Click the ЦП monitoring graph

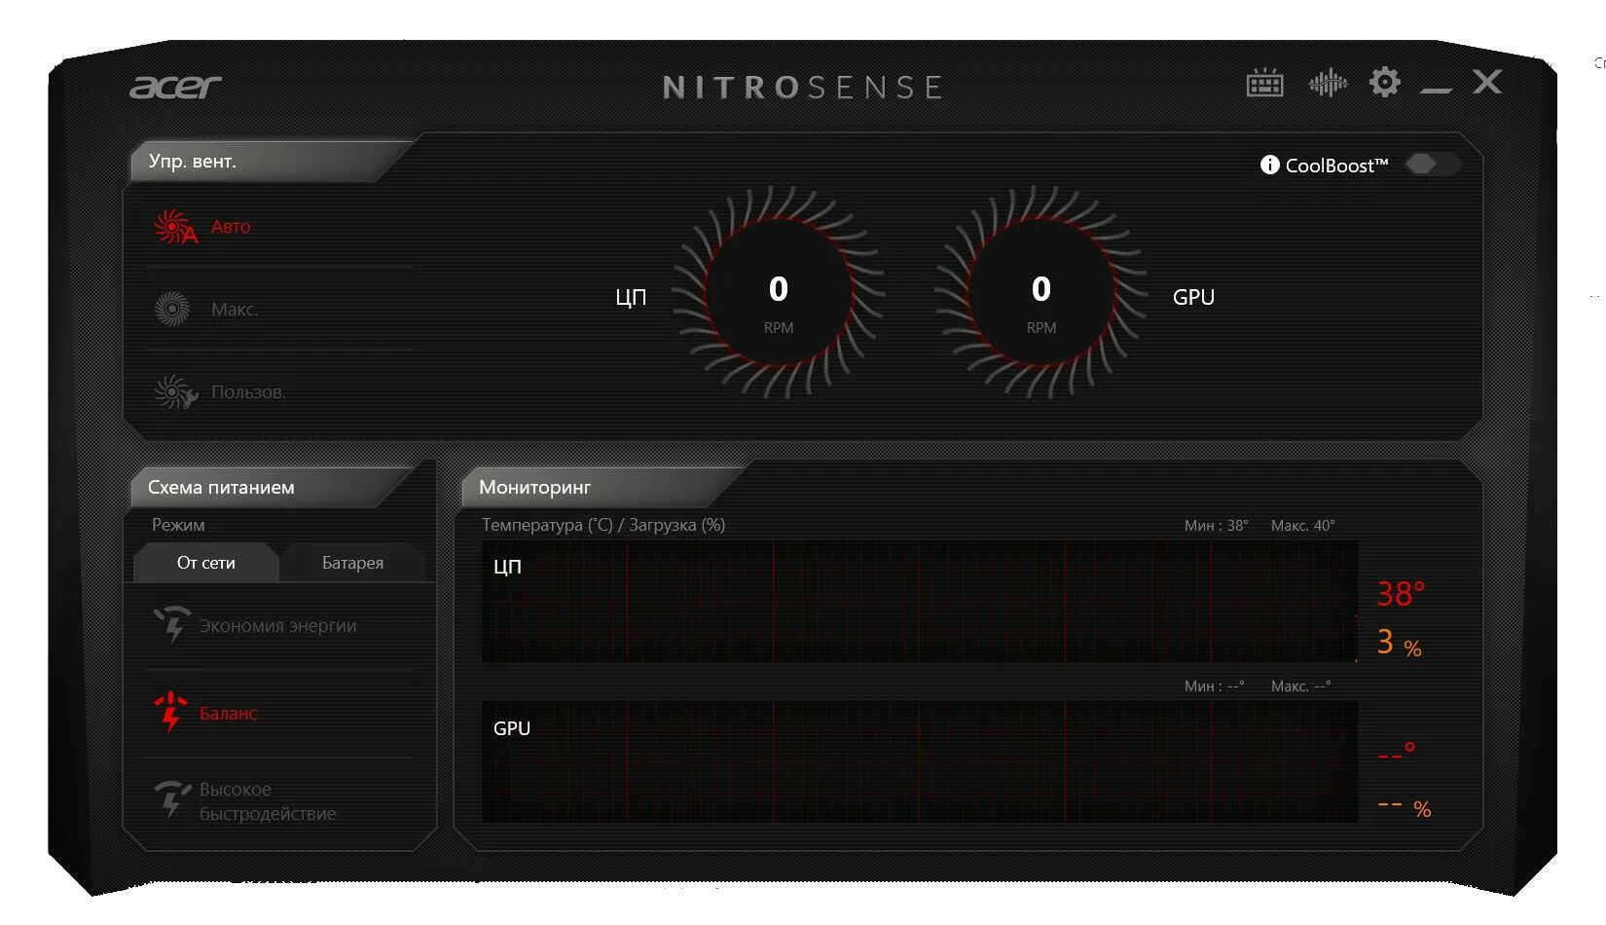pos(919,602)
